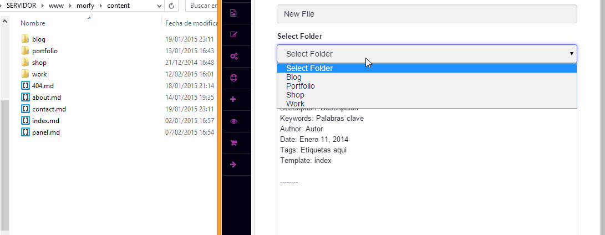Screen dimensions: 605x235
Task: Open the settings gears icon in sidebar
Action: click(x=233, y=57)
